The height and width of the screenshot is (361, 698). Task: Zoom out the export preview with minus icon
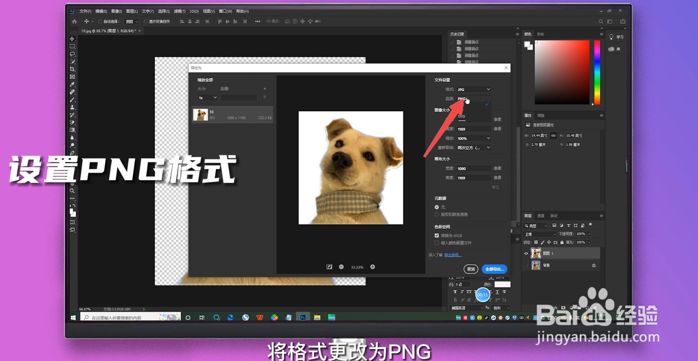[x=341, y=267]
